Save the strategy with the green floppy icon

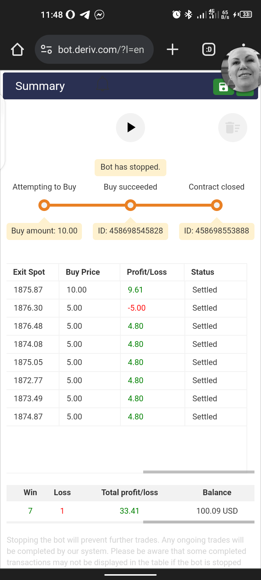coord(223,87)
